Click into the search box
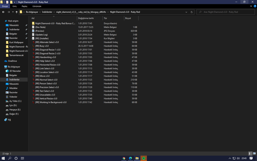Screen dimensions: 257x161 (x=226, y=12)
